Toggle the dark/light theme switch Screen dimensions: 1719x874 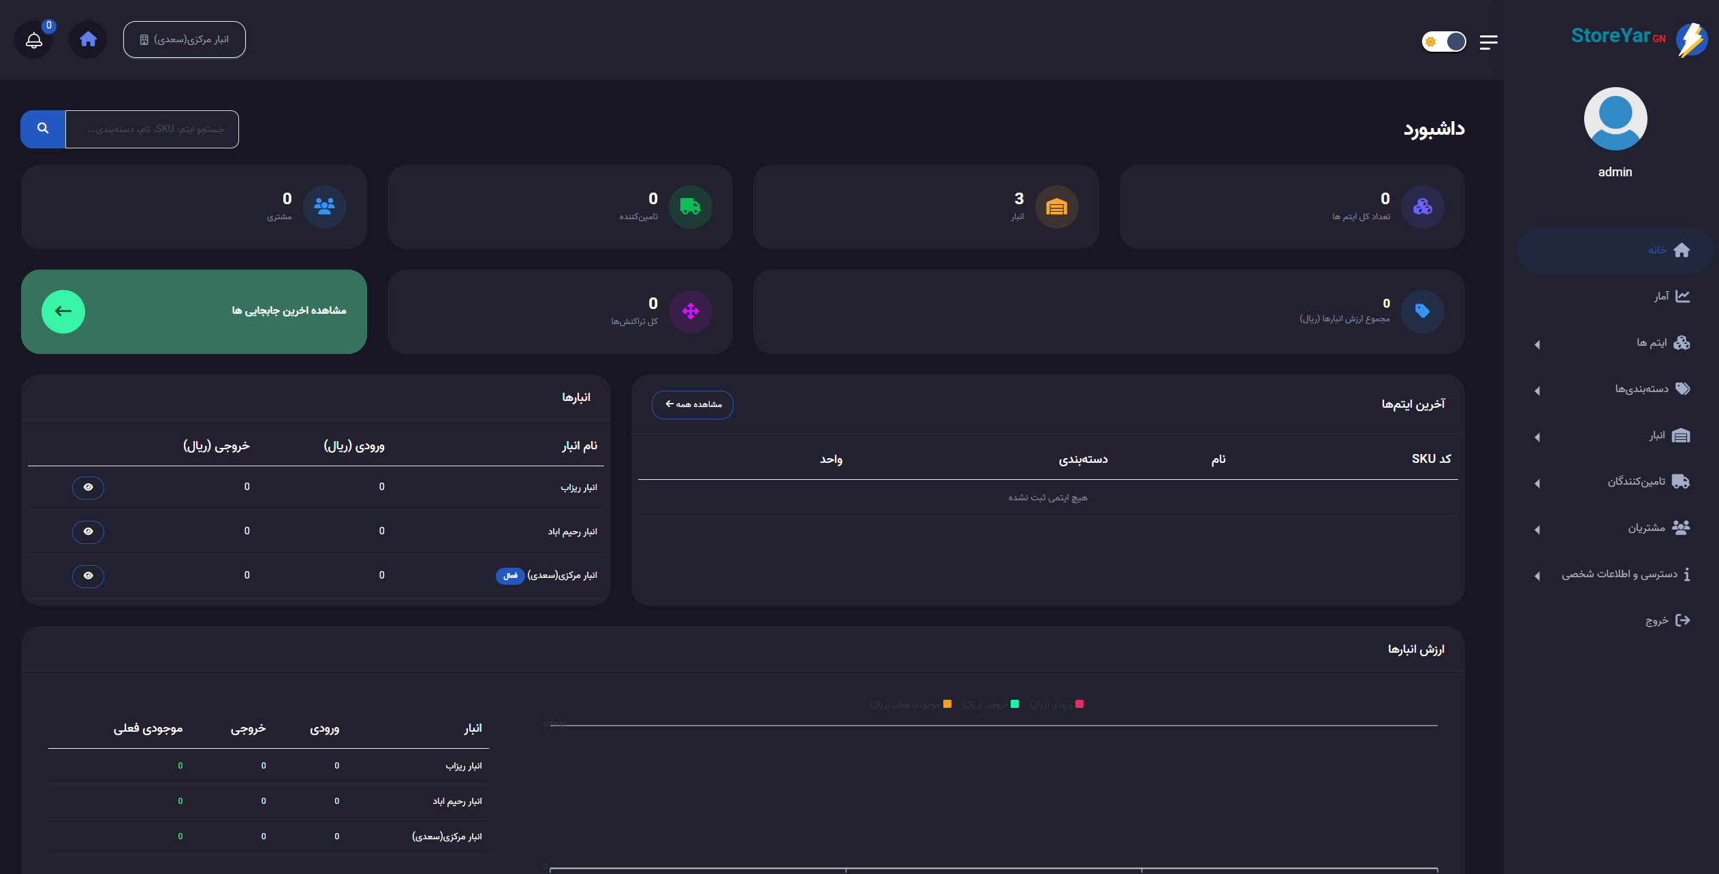pyautogui.click(x=1444, y=42)
